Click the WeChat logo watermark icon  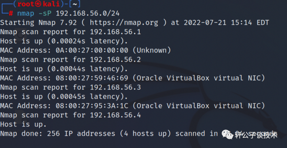tap(228, 135)
